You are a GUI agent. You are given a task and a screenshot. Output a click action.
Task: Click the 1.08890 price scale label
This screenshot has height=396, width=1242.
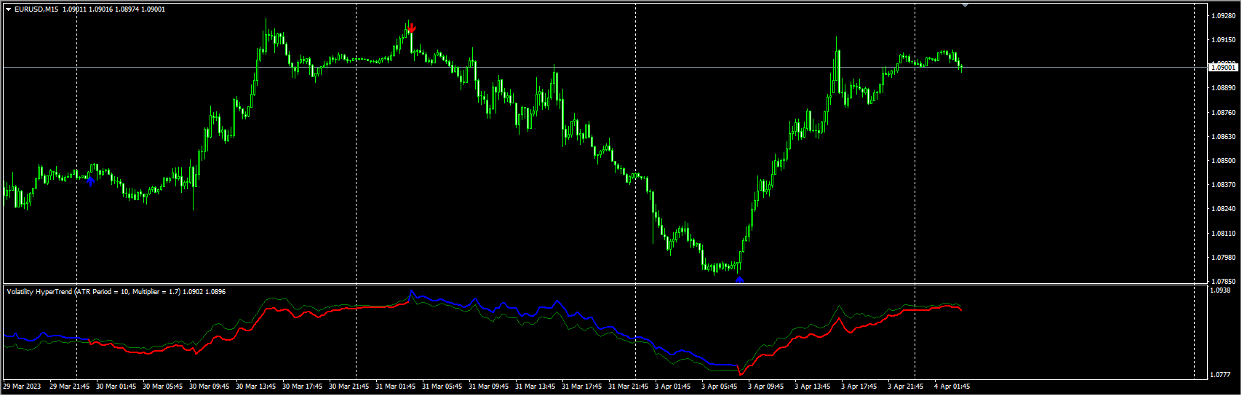[x=1224, y=88]
